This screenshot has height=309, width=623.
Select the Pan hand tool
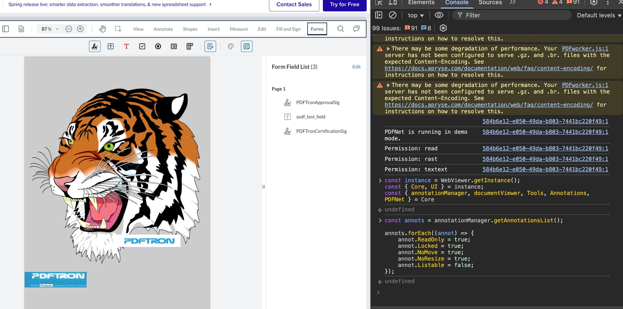point(102,29)
